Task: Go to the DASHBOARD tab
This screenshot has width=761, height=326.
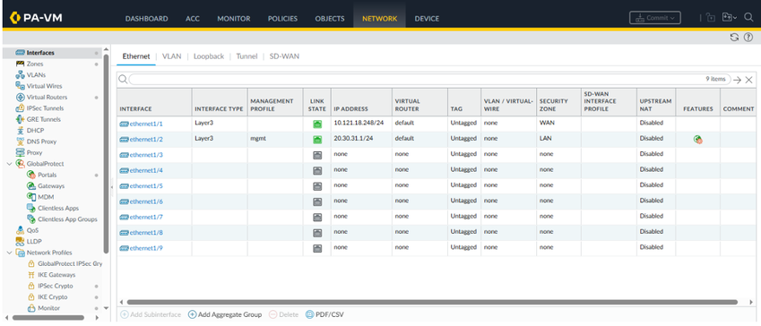Action: [147, 19]
